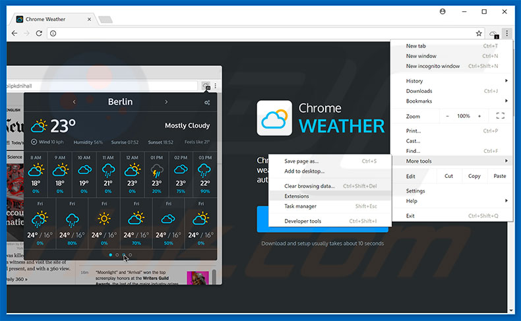Open Developer tools from submenu

(x=330, y=221)
